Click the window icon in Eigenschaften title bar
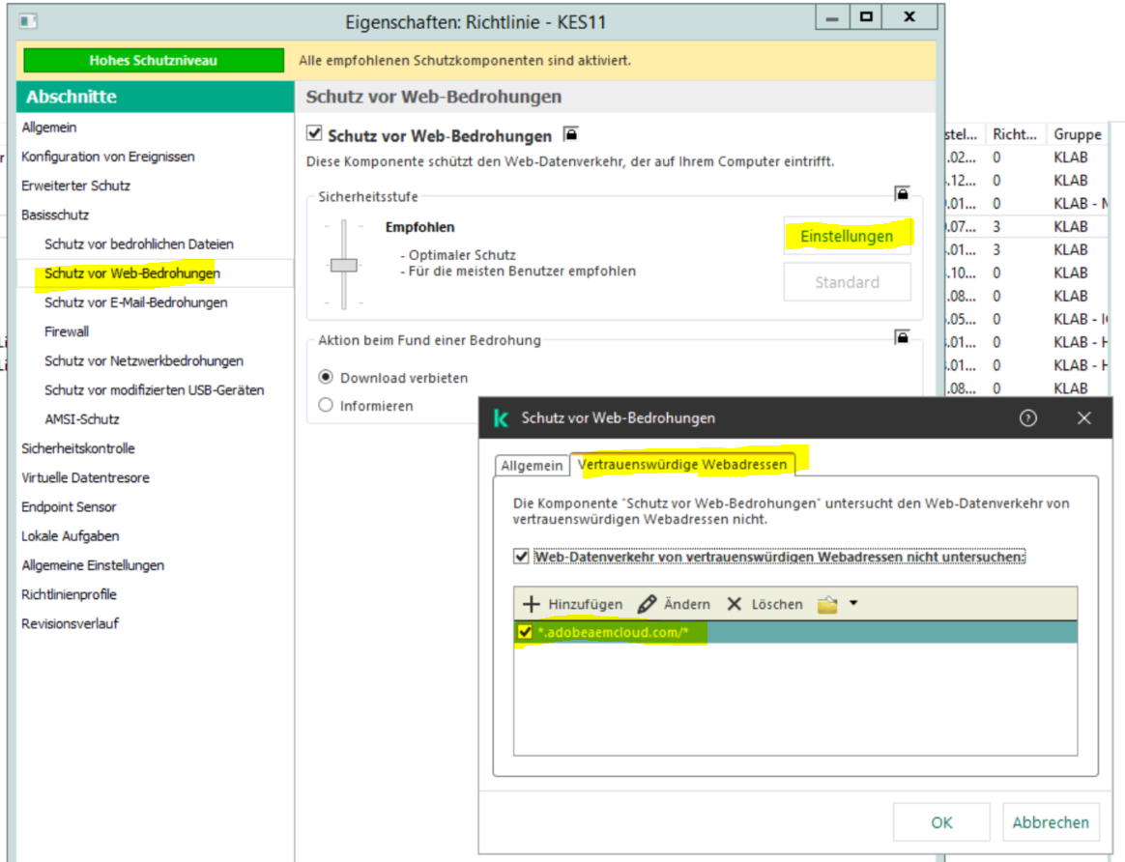The image size is (1125, 862). click(x=29, y=21)
